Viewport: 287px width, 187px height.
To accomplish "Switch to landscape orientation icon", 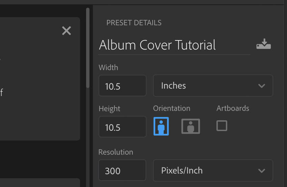I will click(190, 126).
